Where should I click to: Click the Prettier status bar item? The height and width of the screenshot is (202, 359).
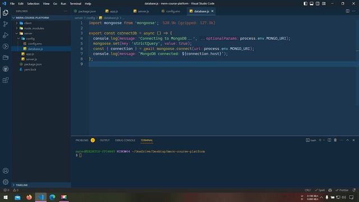point(342,190)
